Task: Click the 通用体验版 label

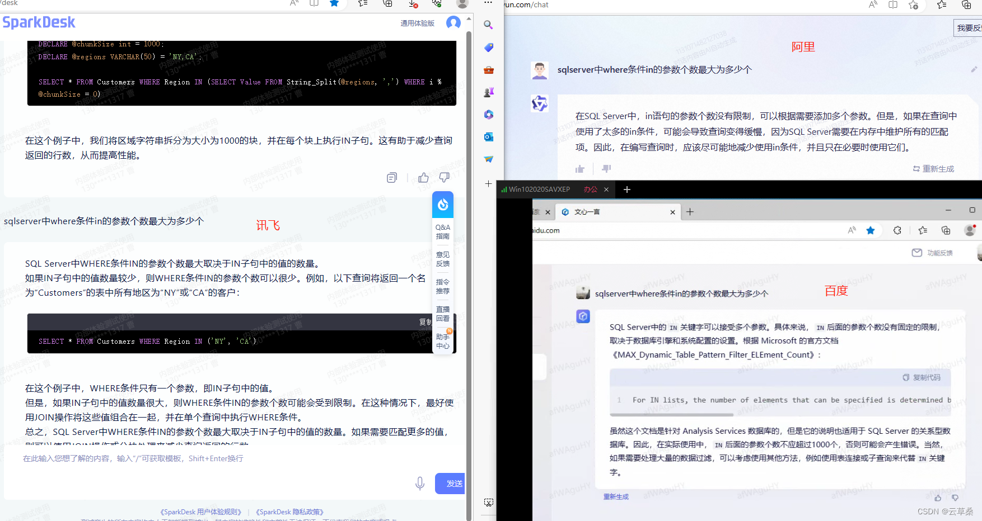Action: click(418, 23)
